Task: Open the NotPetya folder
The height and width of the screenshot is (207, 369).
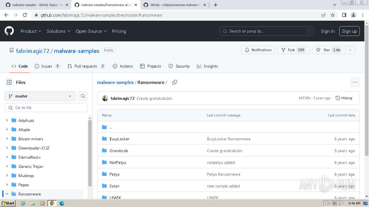Action: tap(118, 162)
